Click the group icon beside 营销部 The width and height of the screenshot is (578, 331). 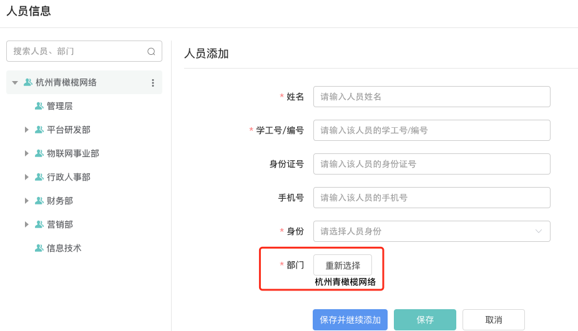(x=39, y=224)
